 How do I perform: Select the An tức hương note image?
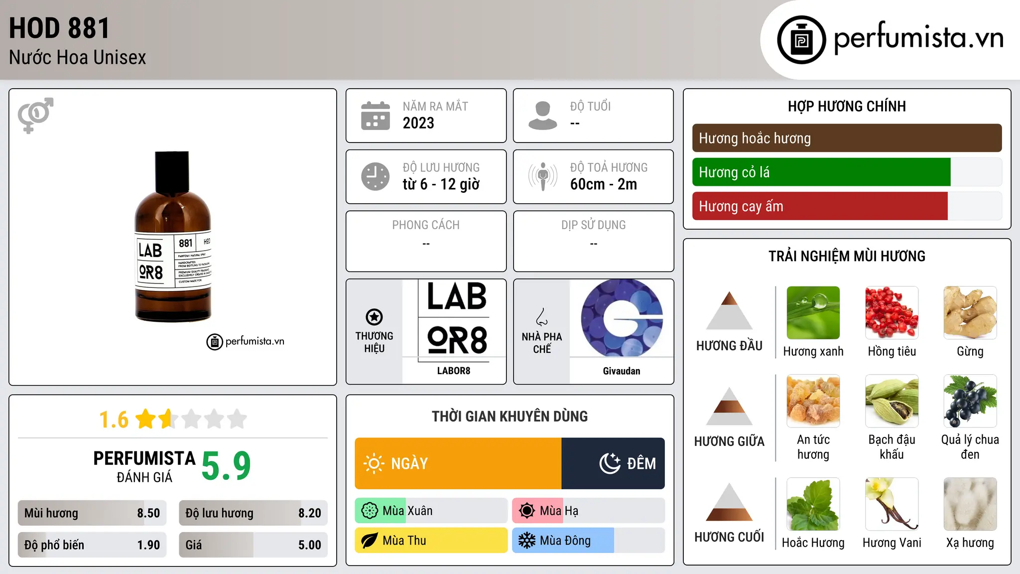coord(813,401)
